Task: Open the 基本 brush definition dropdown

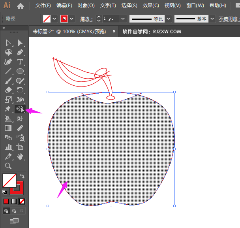Action: 212,19
